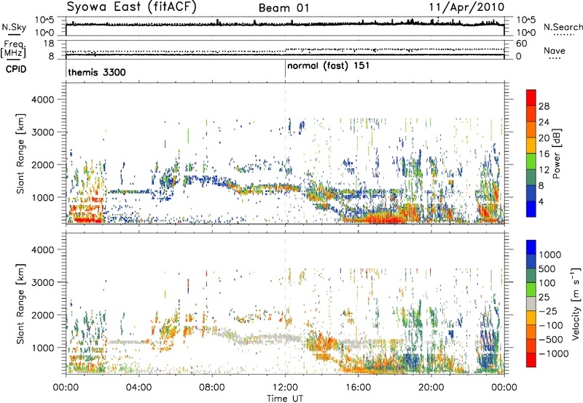The width and height of the screenshot is (583, 403).
Task: Select the 'N.Sky' legend label
Action: point(14,27)
